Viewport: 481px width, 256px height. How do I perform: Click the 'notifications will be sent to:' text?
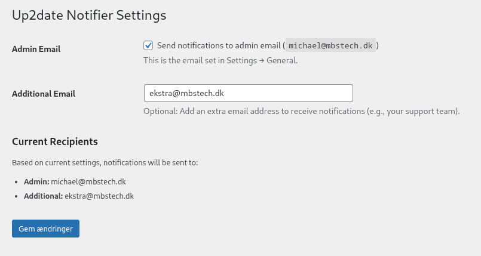151,162
